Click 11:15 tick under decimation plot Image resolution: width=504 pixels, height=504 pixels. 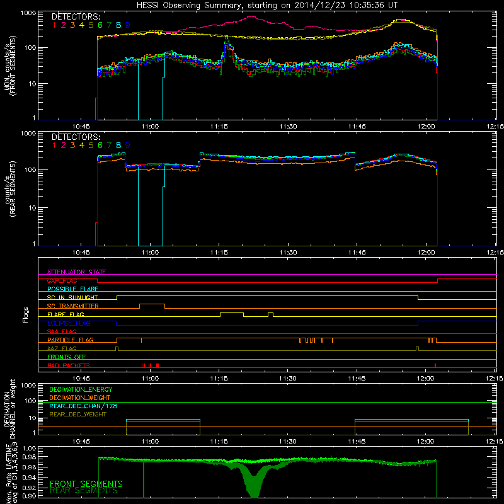219,442
